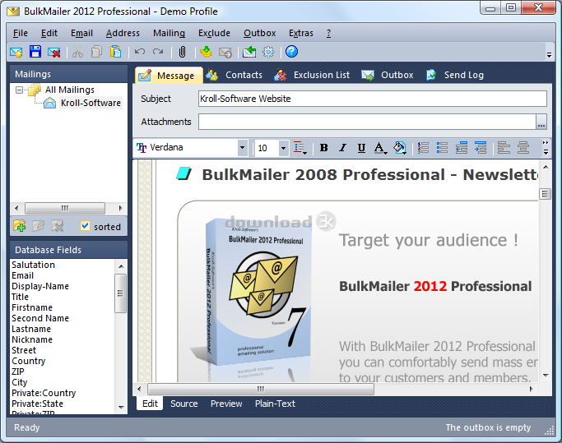Screen dimensions: 562x443
Task: Add new mailing folder with green plus
Action: tap(20, 226)
